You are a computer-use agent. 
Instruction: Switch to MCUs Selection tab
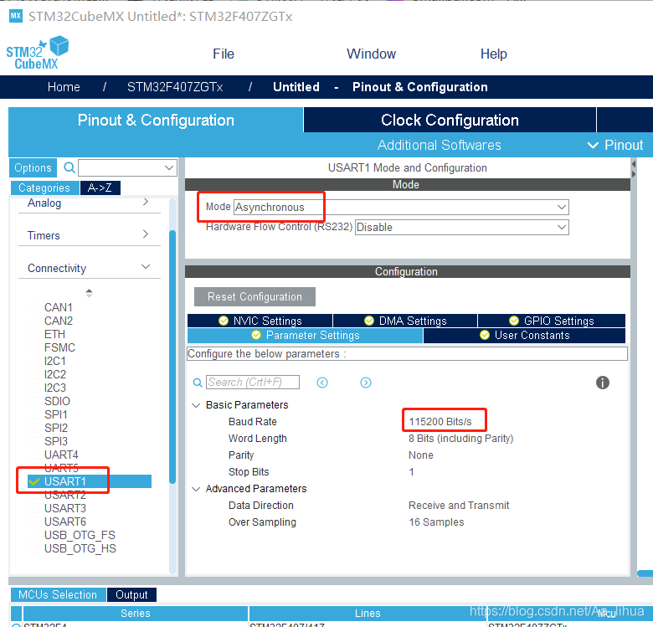click(x=58, y=594)
